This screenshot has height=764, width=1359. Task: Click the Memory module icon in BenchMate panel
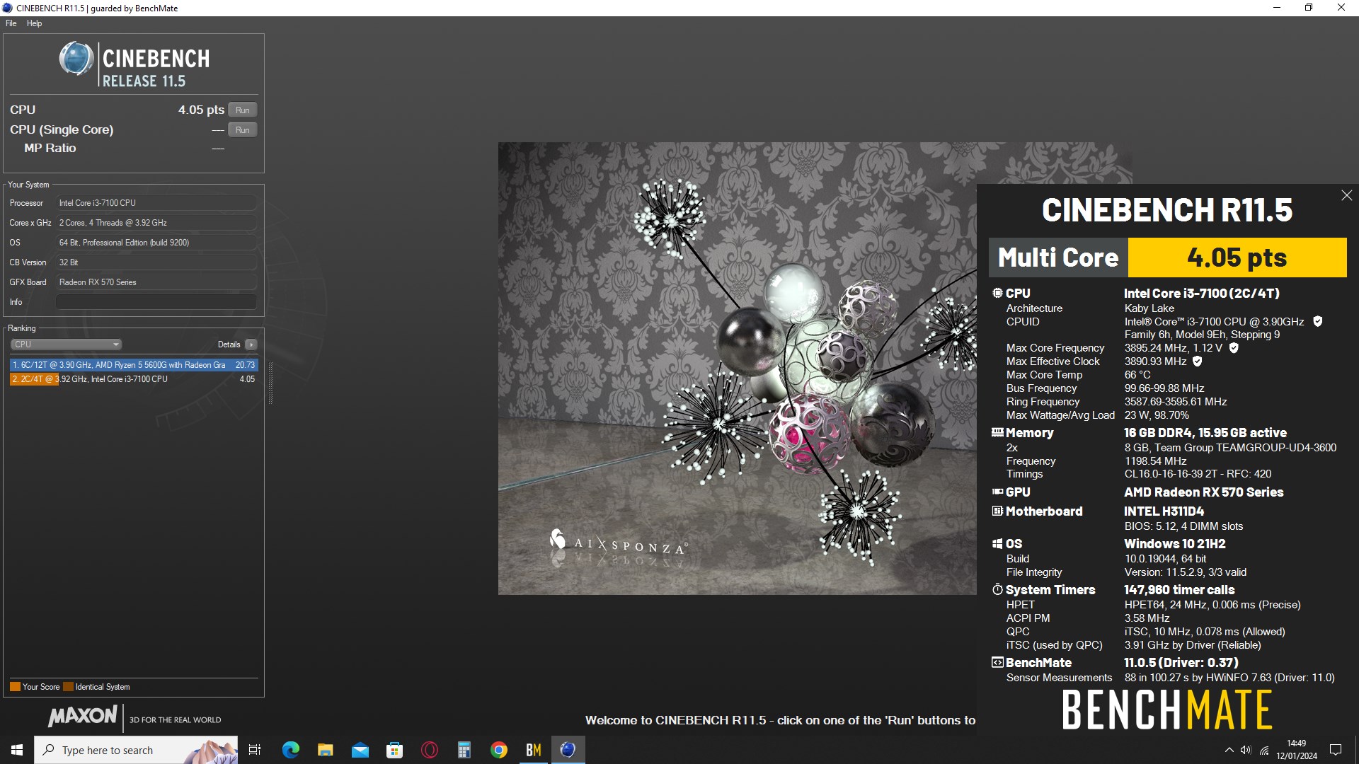coord(997,432)
